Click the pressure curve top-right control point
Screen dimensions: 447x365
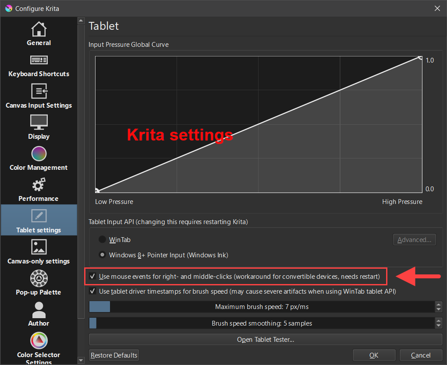tap(420, 58)
